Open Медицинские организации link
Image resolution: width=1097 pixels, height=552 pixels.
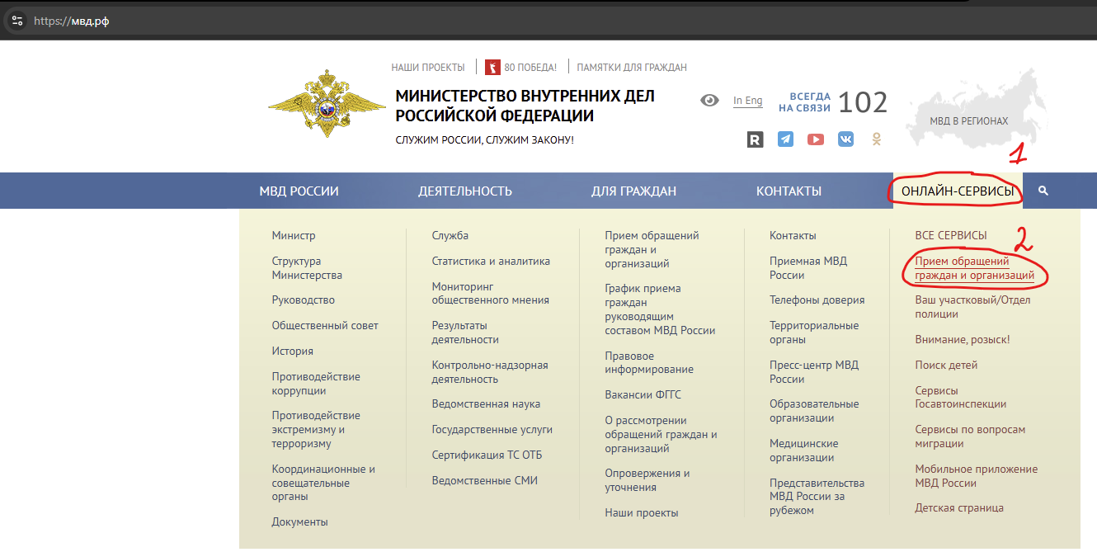point(804,450)
